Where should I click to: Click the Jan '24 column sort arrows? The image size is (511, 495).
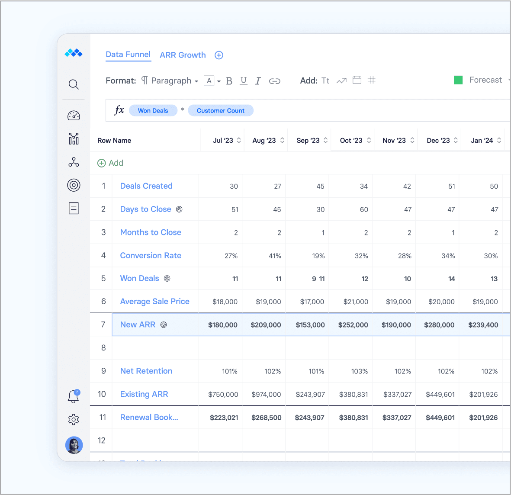499,140
